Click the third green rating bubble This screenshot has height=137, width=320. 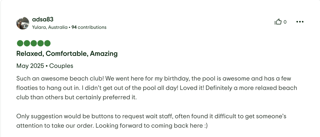pyautogui.click(x=34, y=43)
